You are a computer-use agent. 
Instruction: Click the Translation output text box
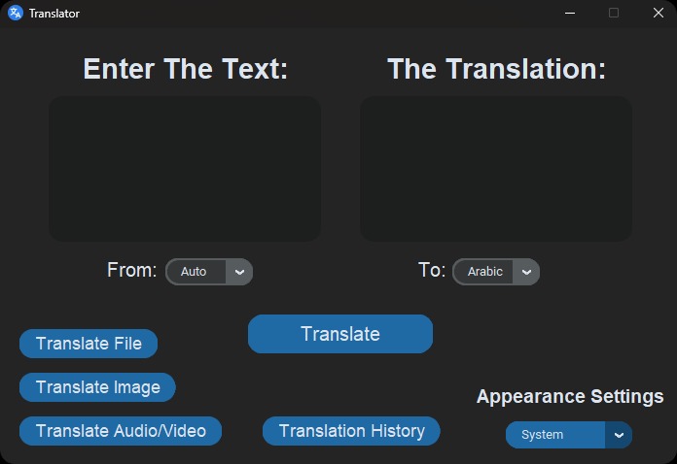click(496, 169)
